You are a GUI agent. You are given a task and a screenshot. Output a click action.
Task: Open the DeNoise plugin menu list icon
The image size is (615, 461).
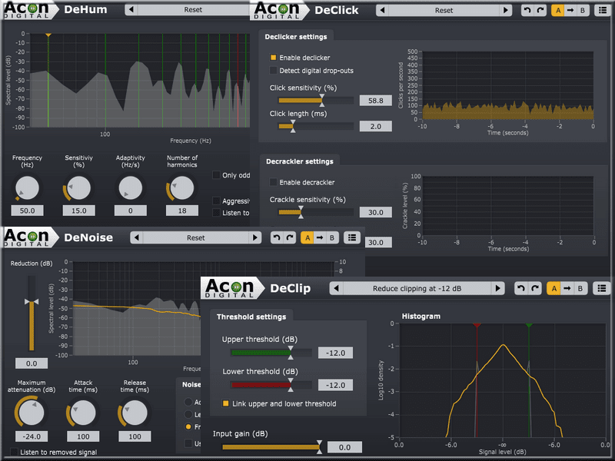[352, 237]
